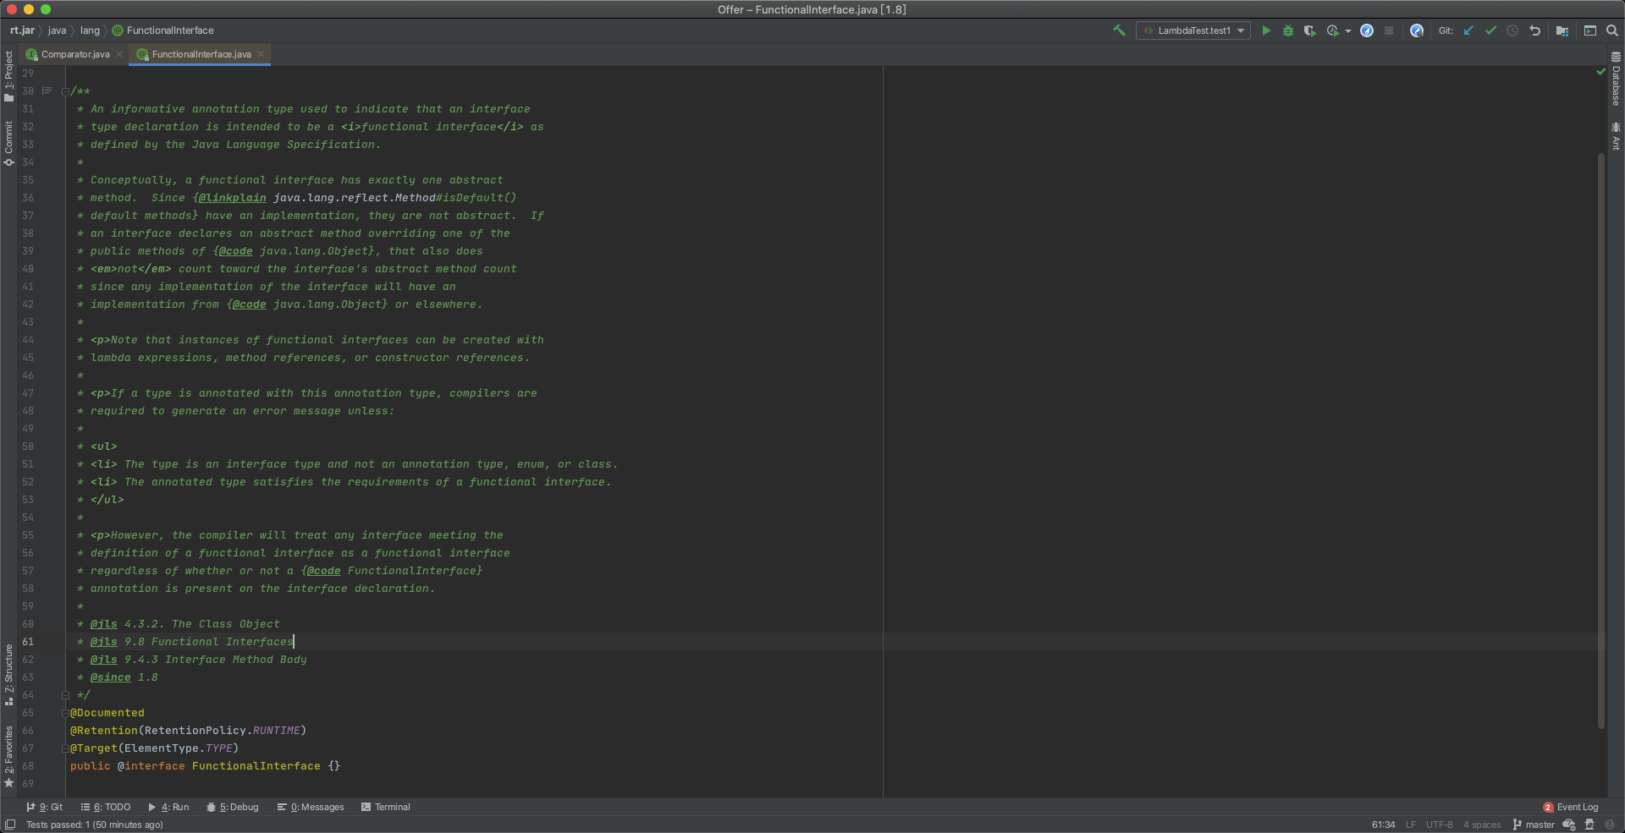Click the grey Stop square button
This screenshot has width=1625, height=833.
click(x=1389, y=30)
